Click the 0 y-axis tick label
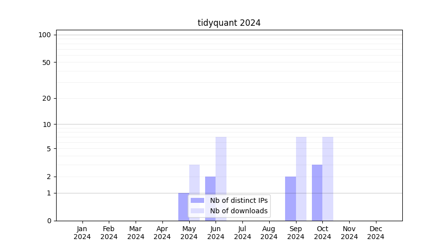Image resolution: width=447 pixels, height=248 pixels. coord(49,221)
